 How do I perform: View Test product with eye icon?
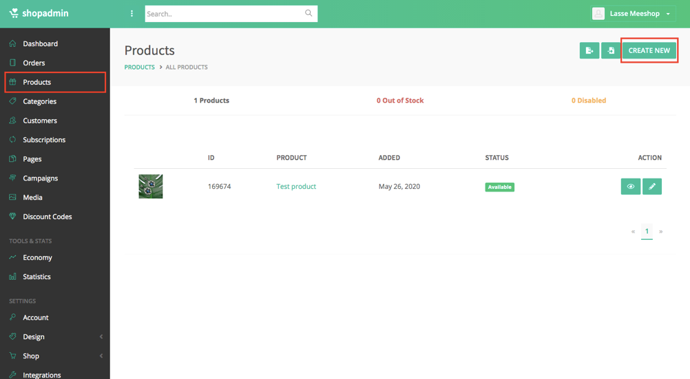631,186
